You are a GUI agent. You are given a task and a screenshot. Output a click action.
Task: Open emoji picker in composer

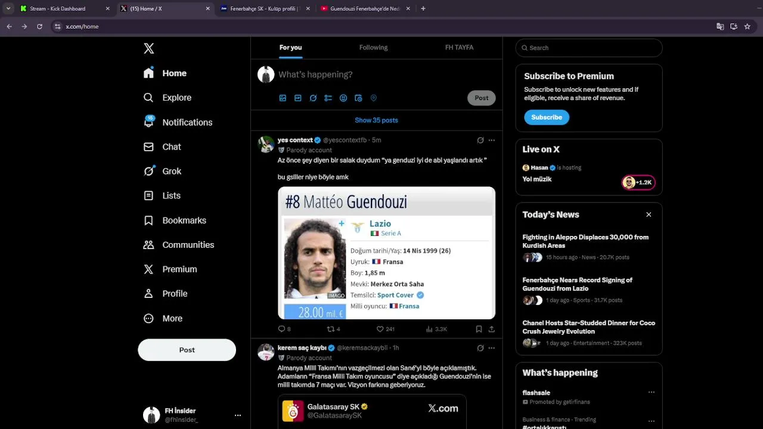click(x=343, y=98)
